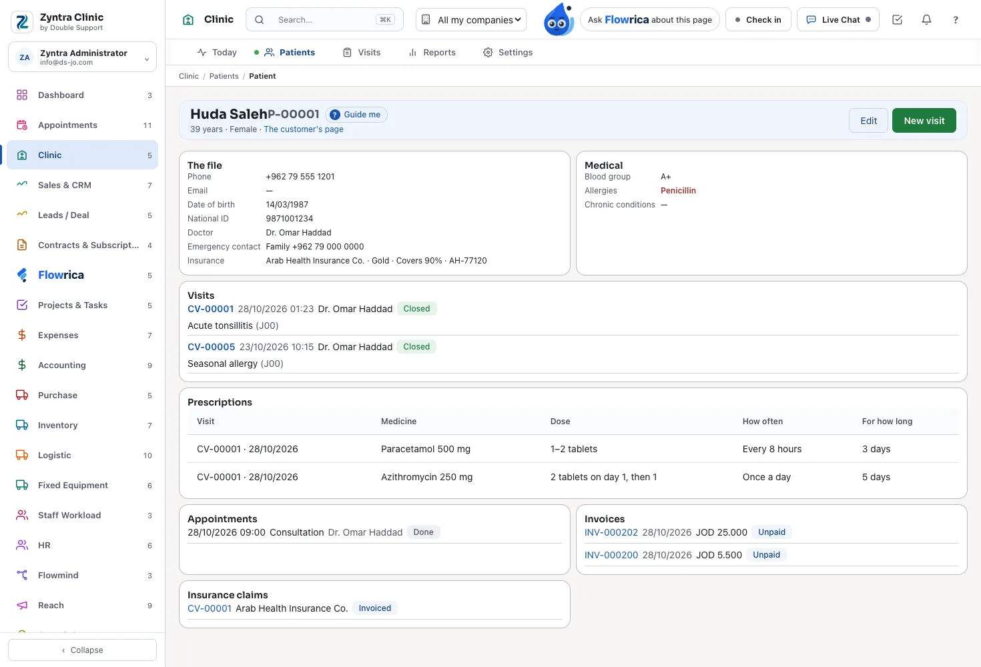Focus the Search input field

(x=324, y=20)
